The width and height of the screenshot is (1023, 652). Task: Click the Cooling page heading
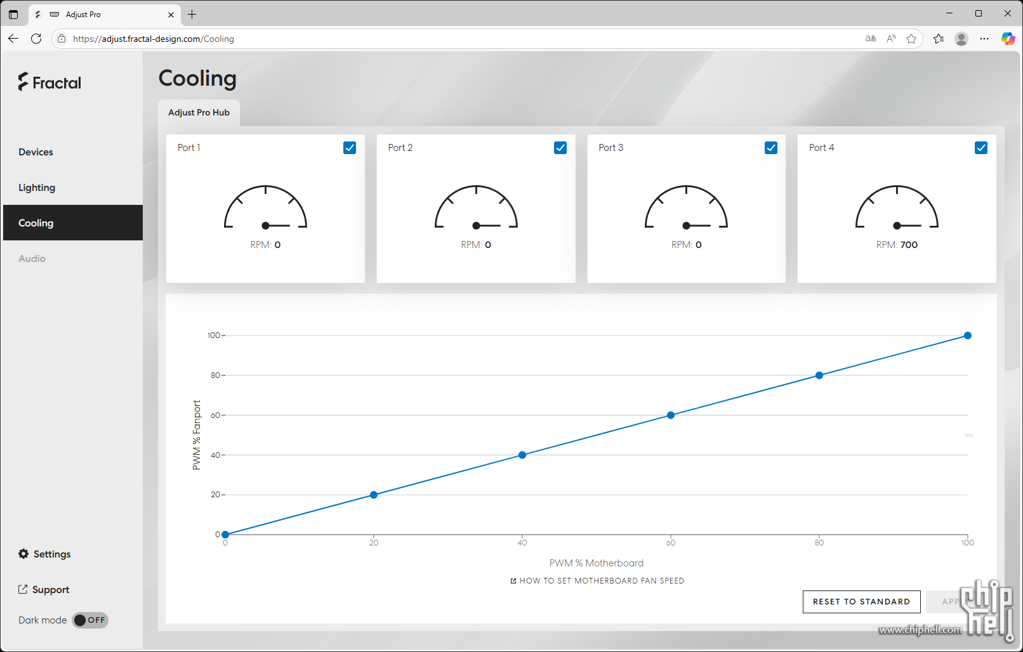pos(197,78)
